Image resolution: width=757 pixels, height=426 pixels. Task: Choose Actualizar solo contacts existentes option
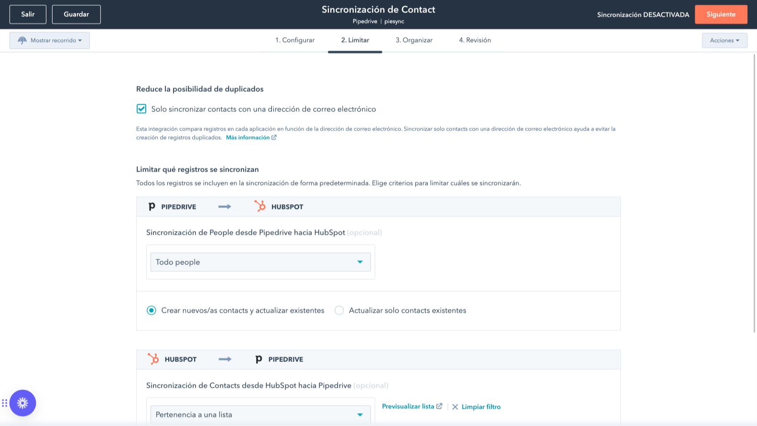[x=339, y=310]
